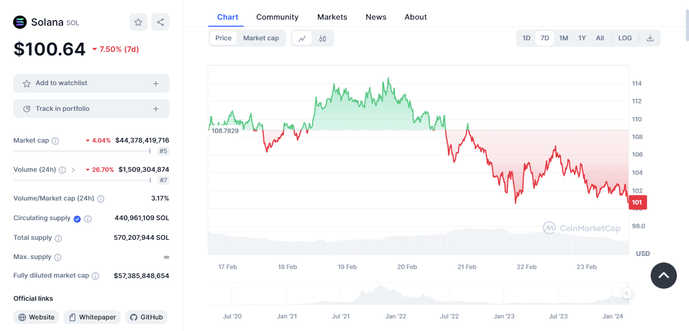Open the About tab

pos(416,17)
